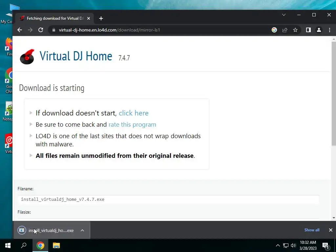Viewport: 336px width, 252px height.
Task: Open the Virtual DJ Home title link
Action: click(x=76, y=56)
